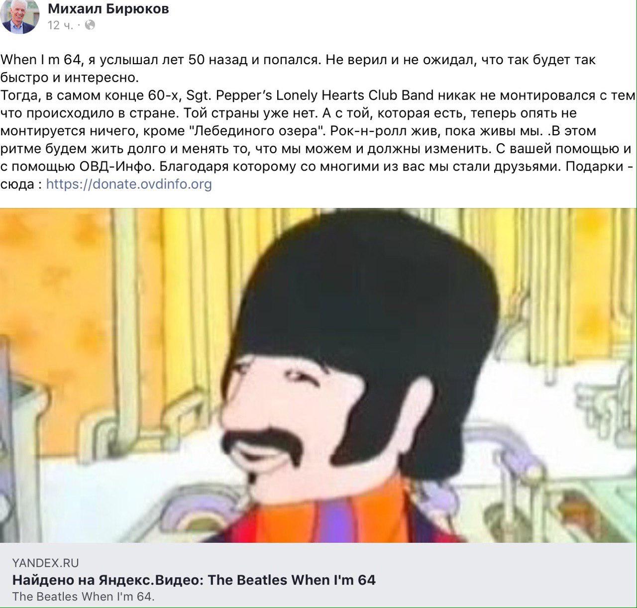The width and height of the screenshot is (637, 608).
Task: Open the post timestamp 12 ч.
Action: [x=60, y=25]
